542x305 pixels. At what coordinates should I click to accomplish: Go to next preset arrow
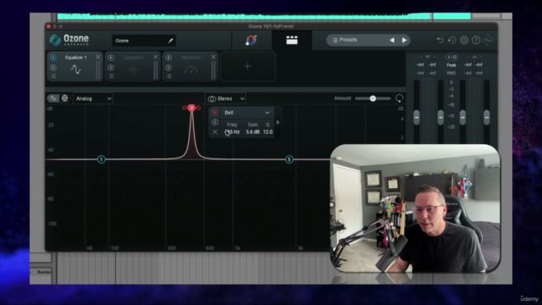[404, 40]
